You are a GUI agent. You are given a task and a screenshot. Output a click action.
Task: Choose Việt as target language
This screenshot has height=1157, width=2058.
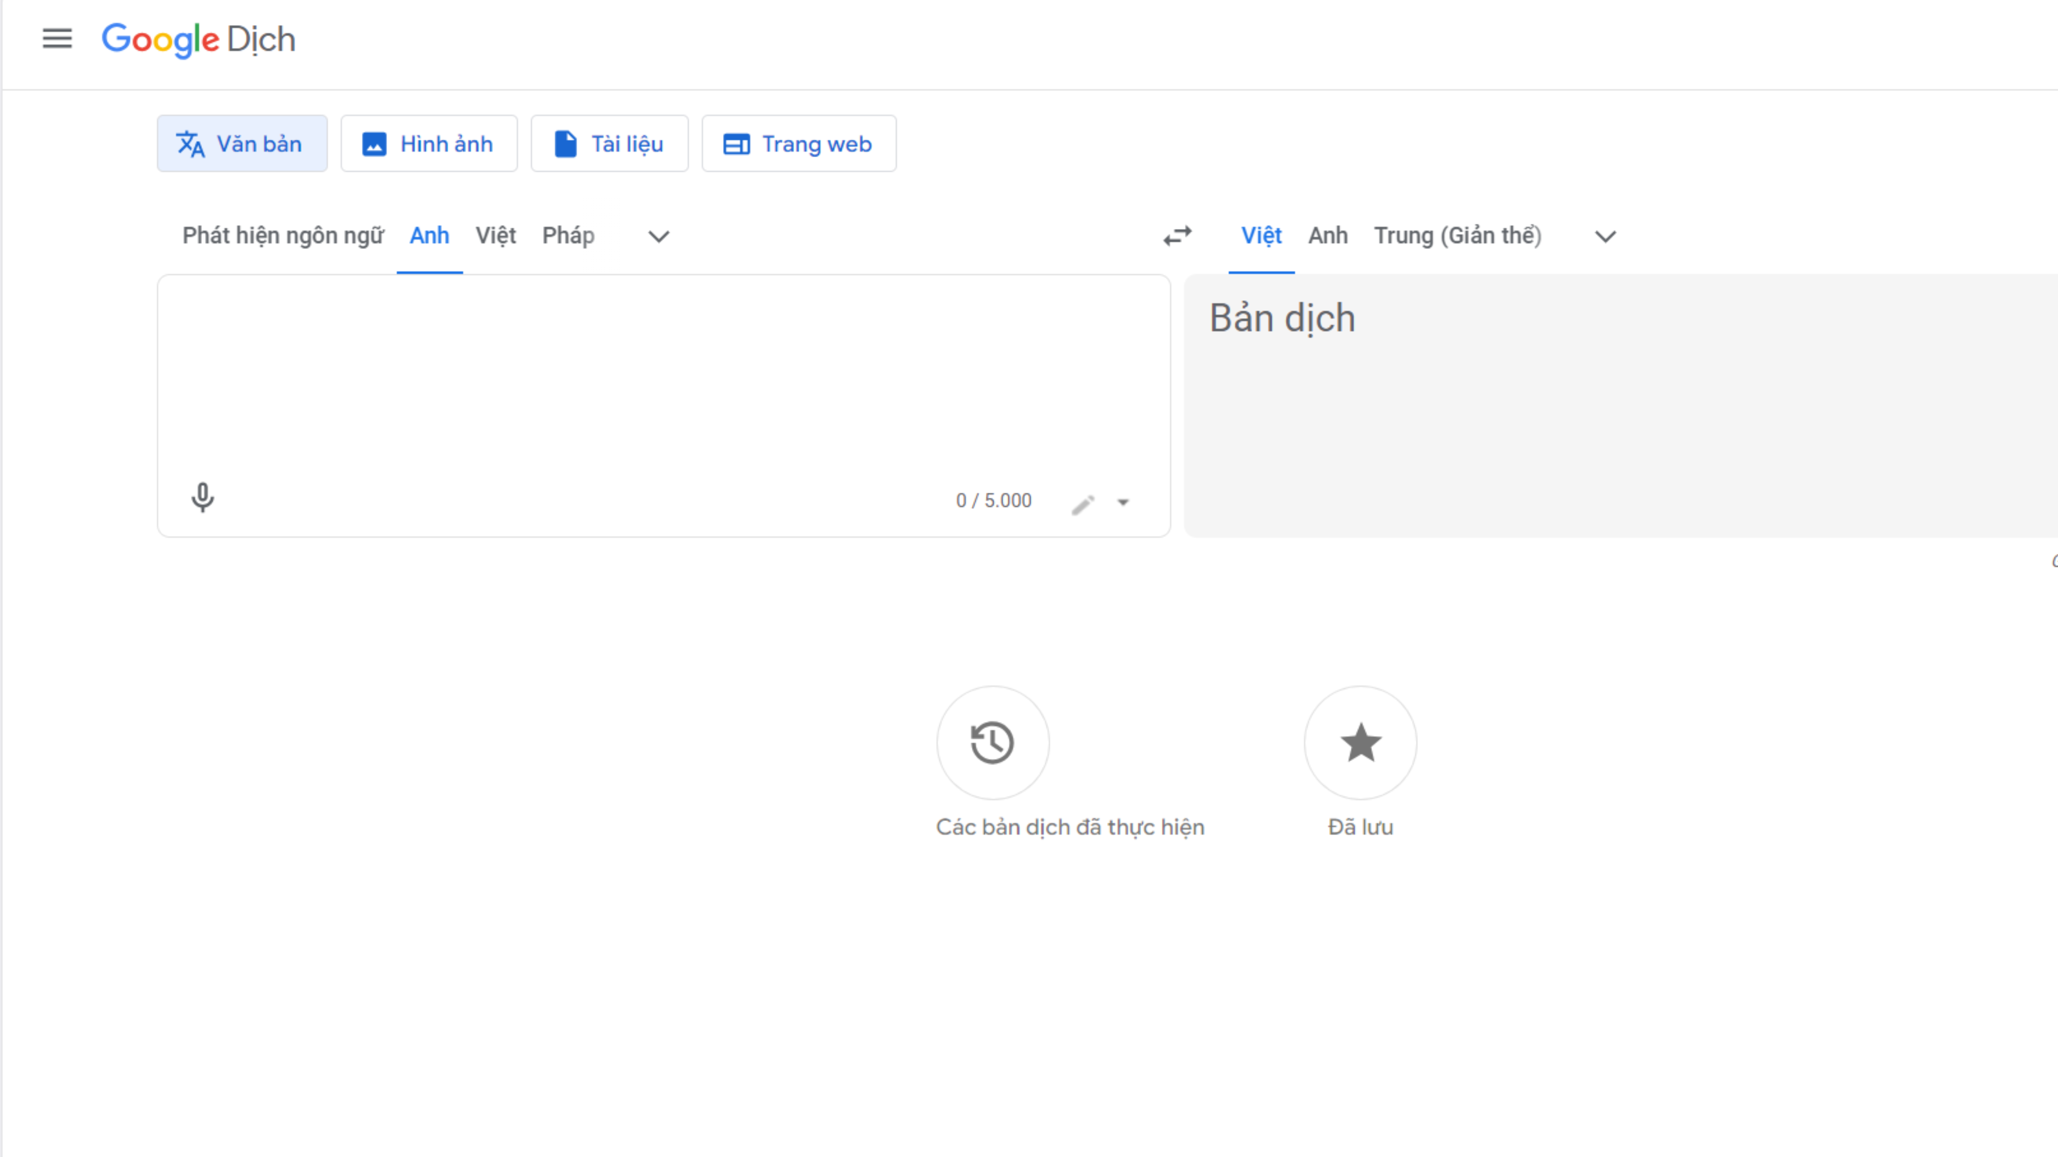1262,236
